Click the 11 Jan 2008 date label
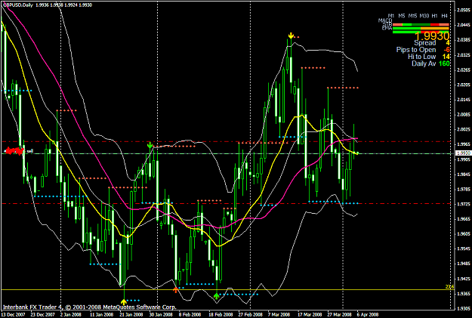 102,314
